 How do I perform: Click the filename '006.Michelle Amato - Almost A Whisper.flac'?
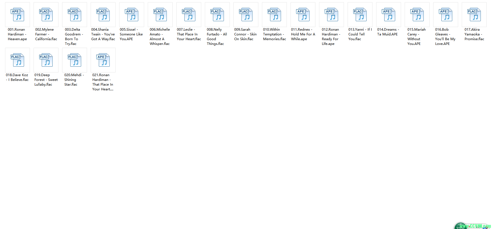(160, 37)
